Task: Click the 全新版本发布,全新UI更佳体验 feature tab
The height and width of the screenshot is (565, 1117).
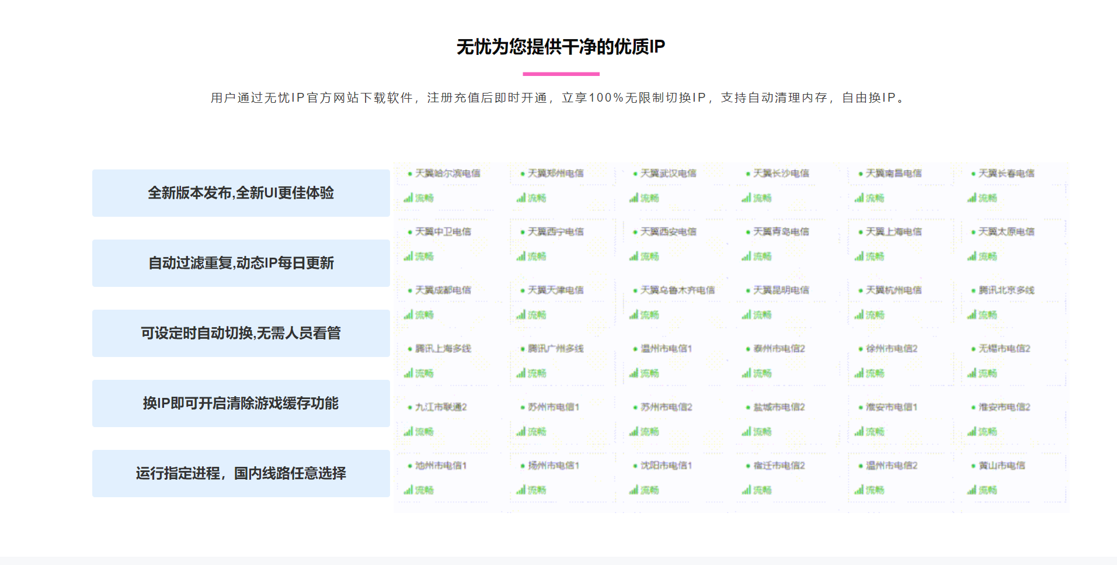Action: click(x=241, y=193)
